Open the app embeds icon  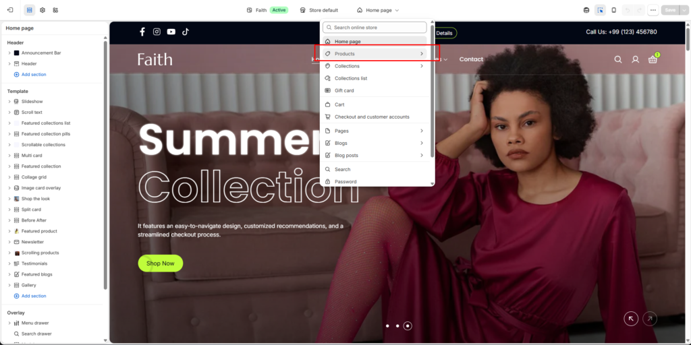point(55,9)
